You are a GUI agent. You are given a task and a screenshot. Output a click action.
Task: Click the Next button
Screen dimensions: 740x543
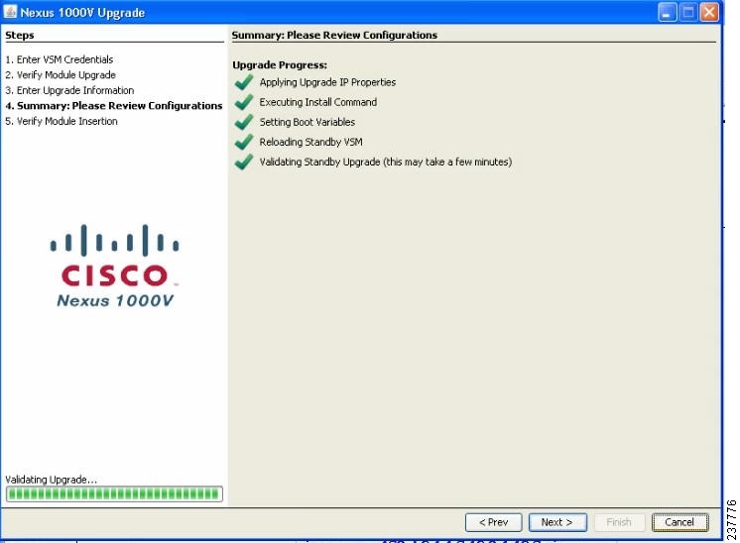557,522
